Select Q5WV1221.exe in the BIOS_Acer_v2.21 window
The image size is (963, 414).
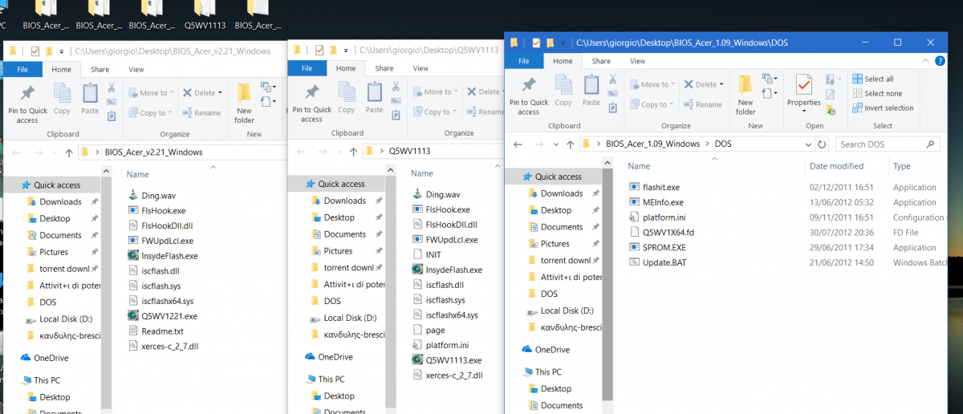168,316
